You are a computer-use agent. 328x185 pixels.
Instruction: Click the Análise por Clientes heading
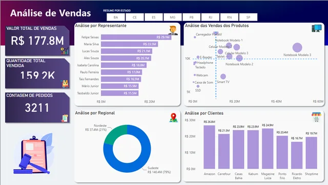[204, 113]
